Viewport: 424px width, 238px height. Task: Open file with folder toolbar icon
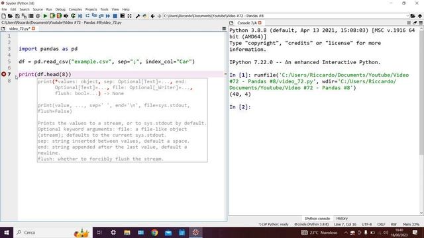11,16
